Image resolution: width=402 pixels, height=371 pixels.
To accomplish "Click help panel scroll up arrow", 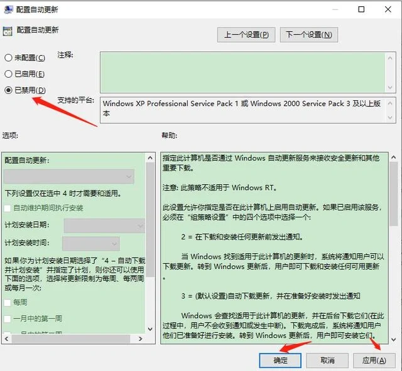I will pos(394,157).
